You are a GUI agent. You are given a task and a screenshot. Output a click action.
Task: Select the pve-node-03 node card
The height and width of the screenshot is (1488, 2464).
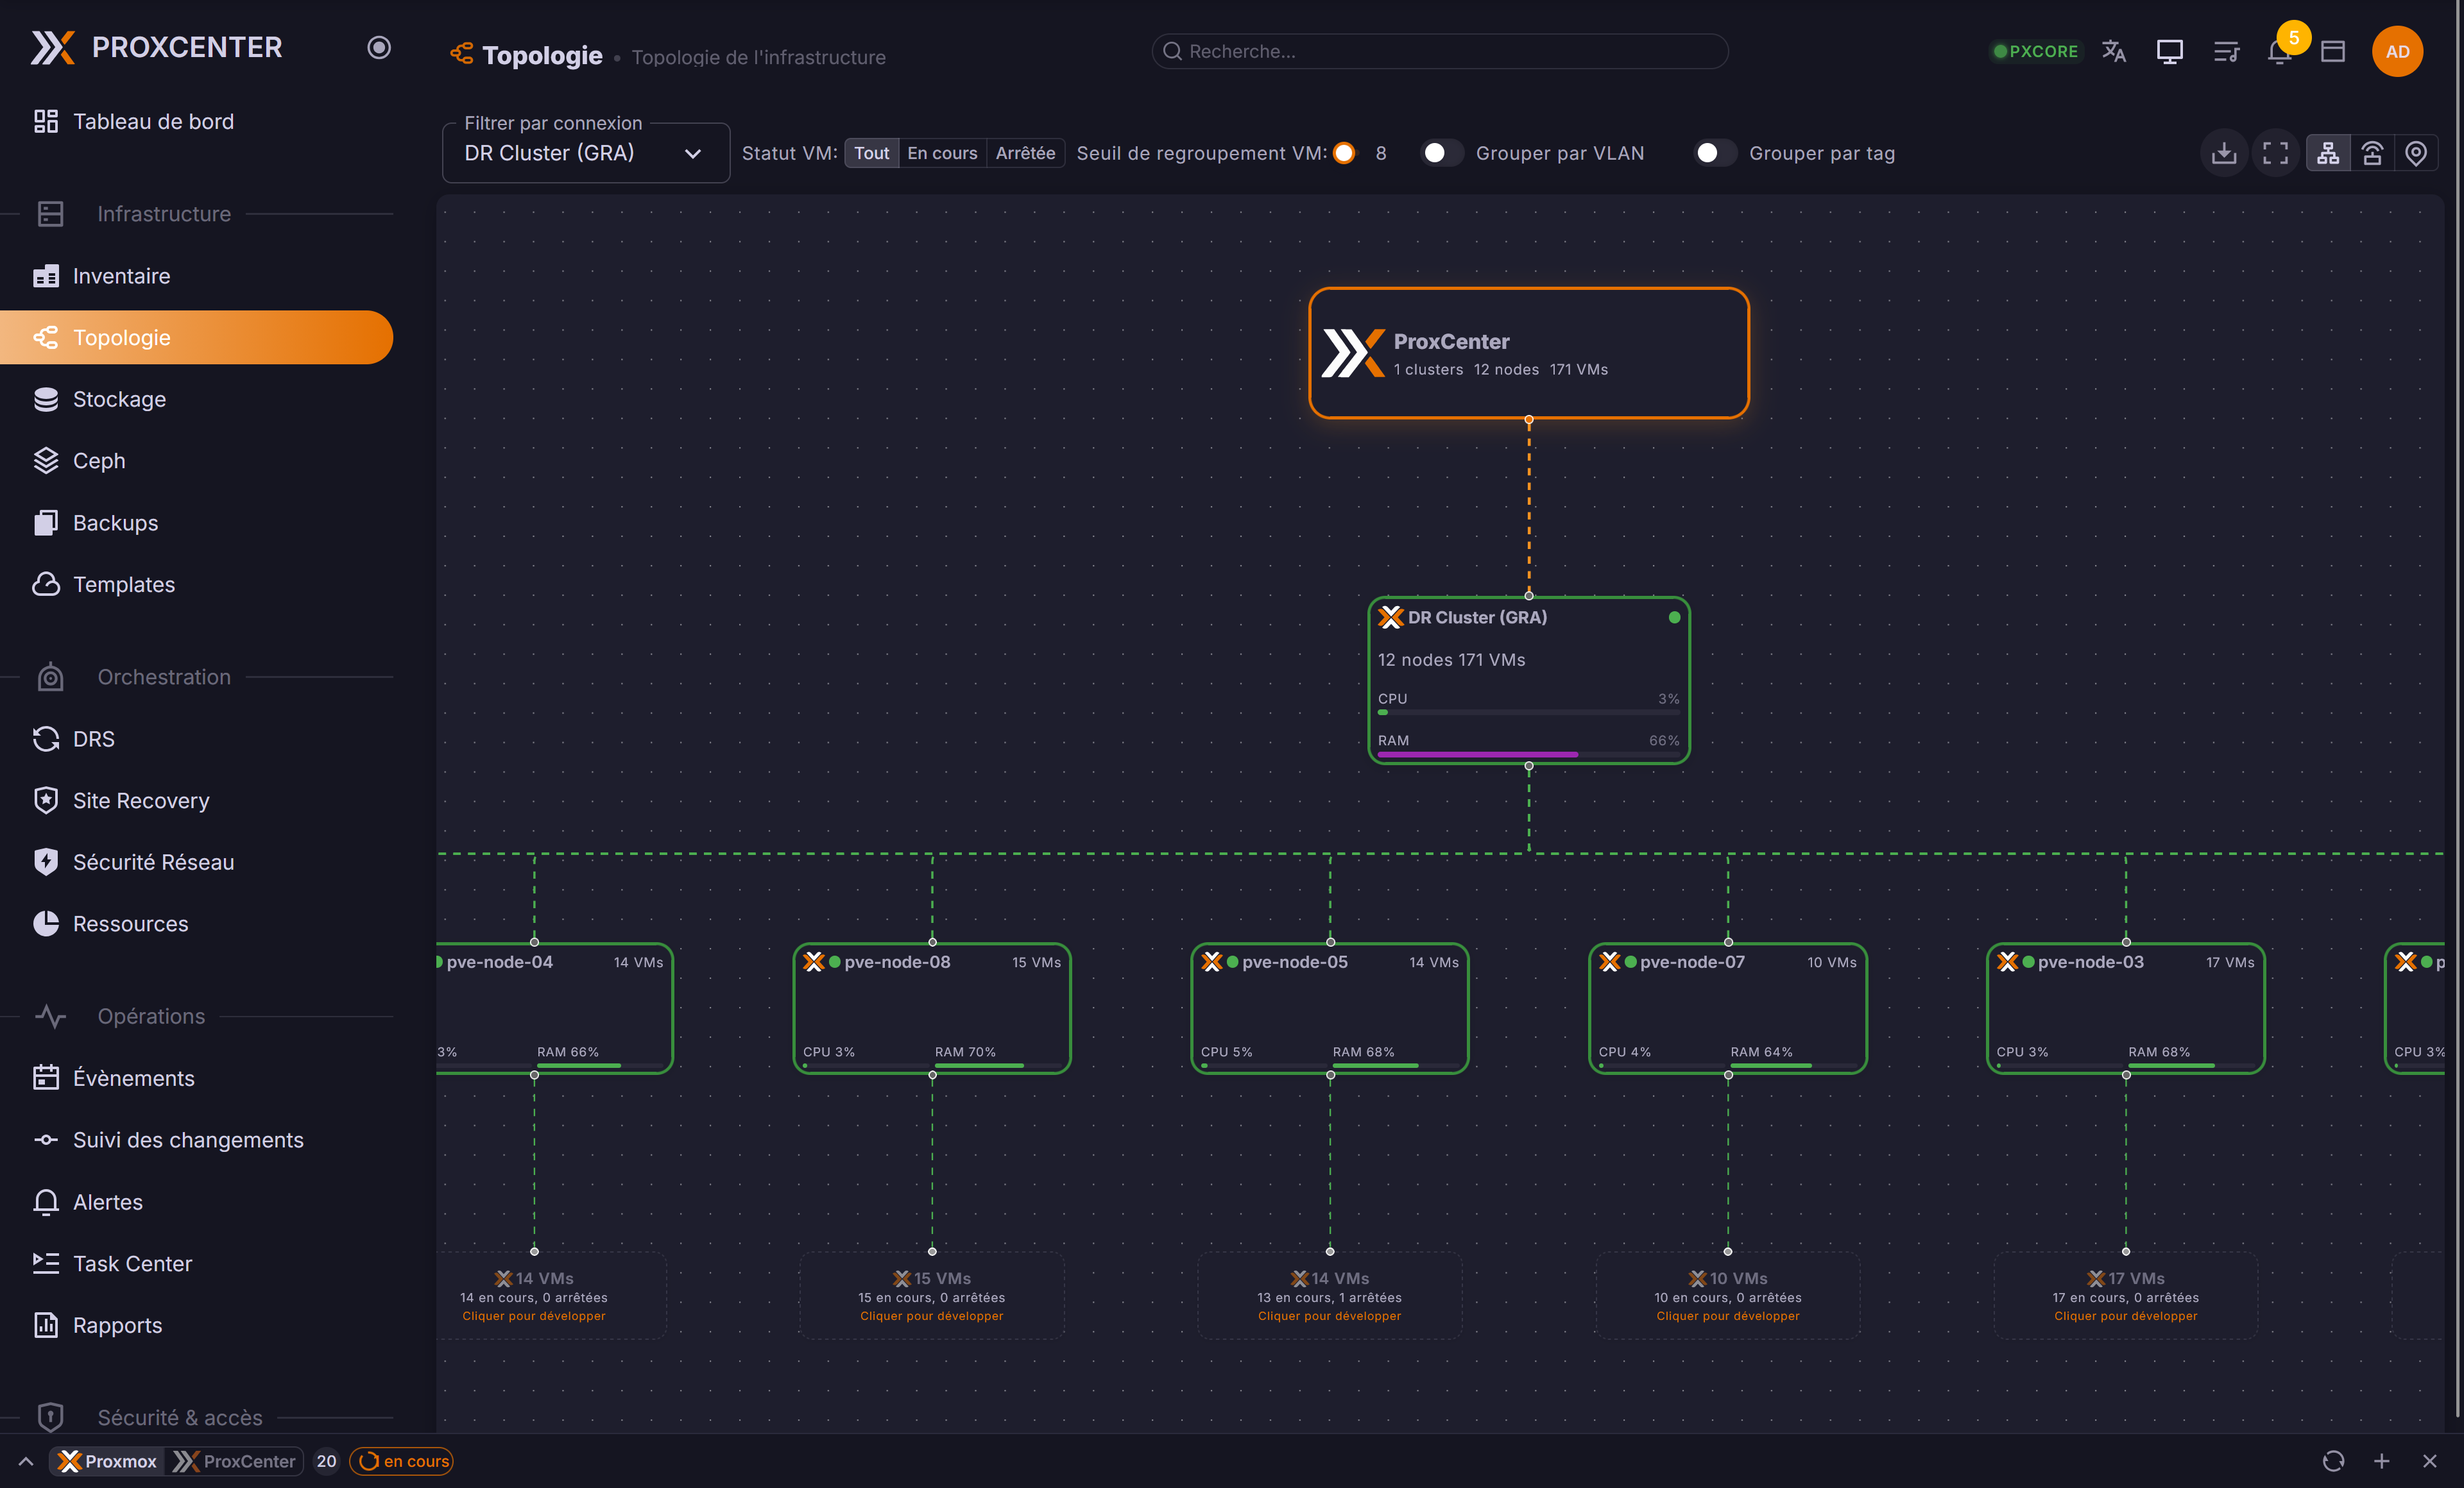coord(2126,1008)
